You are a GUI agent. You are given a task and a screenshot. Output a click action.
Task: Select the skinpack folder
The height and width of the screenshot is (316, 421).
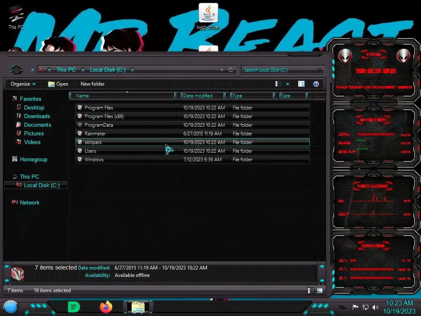192,142
